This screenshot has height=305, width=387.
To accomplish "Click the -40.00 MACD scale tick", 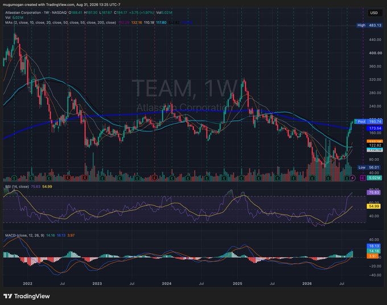I will [x=374, y=275].
